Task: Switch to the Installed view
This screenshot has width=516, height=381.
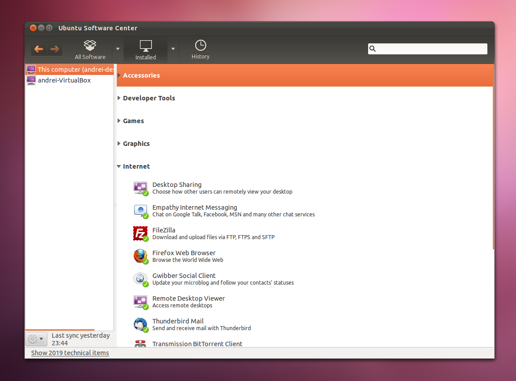Action: pos(145,50)
